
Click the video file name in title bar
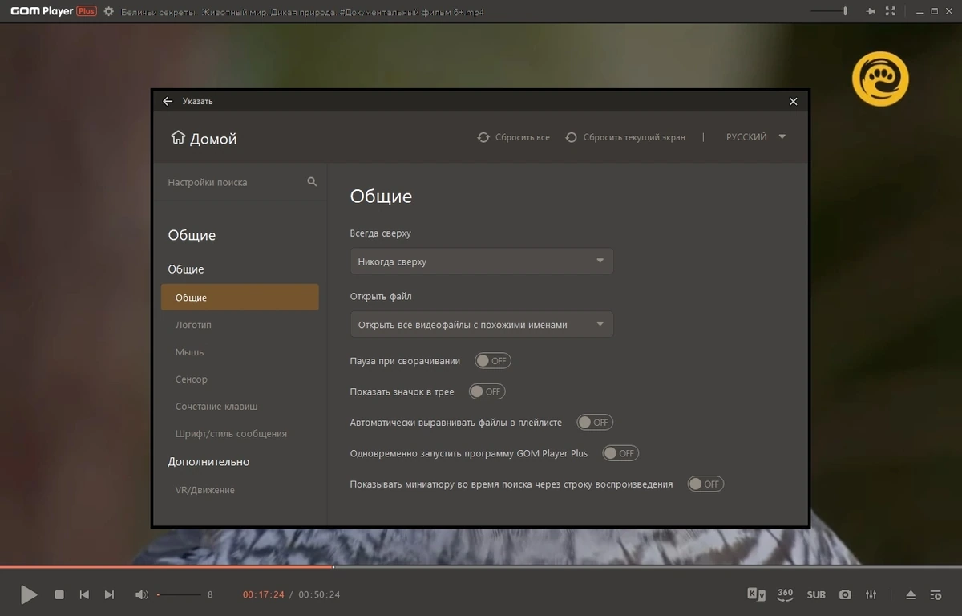(x=302, y=13)
